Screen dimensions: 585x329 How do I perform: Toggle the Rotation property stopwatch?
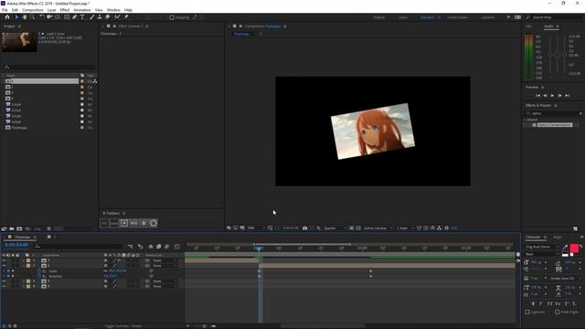click(39, 276)
